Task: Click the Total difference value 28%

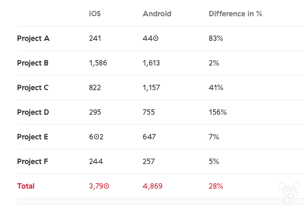Action: (216, 186)
